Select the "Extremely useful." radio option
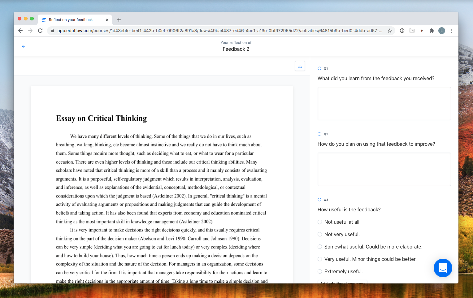The width and height of the screenshot is (473, 298). coord(320,271)
